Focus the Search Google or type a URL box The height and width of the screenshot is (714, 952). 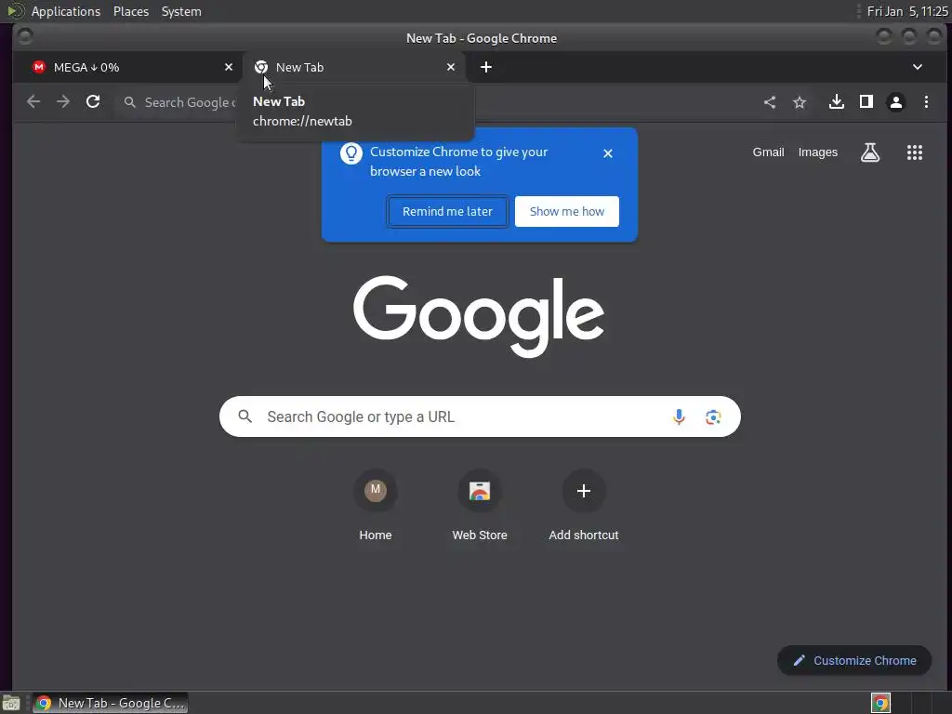point(480,416)
